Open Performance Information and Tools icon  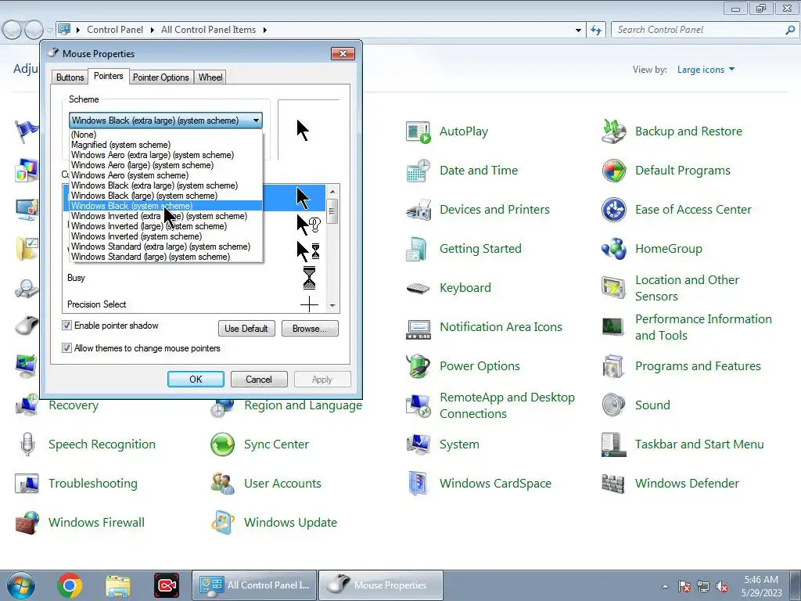point(613,327)
